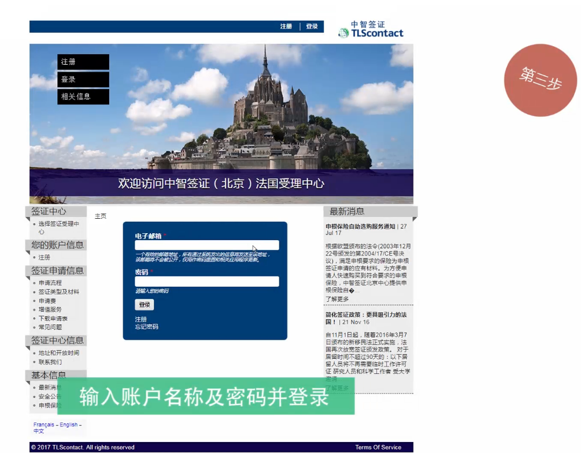
Task: View 签证类型及材料 information
Action: pos(58,291)
